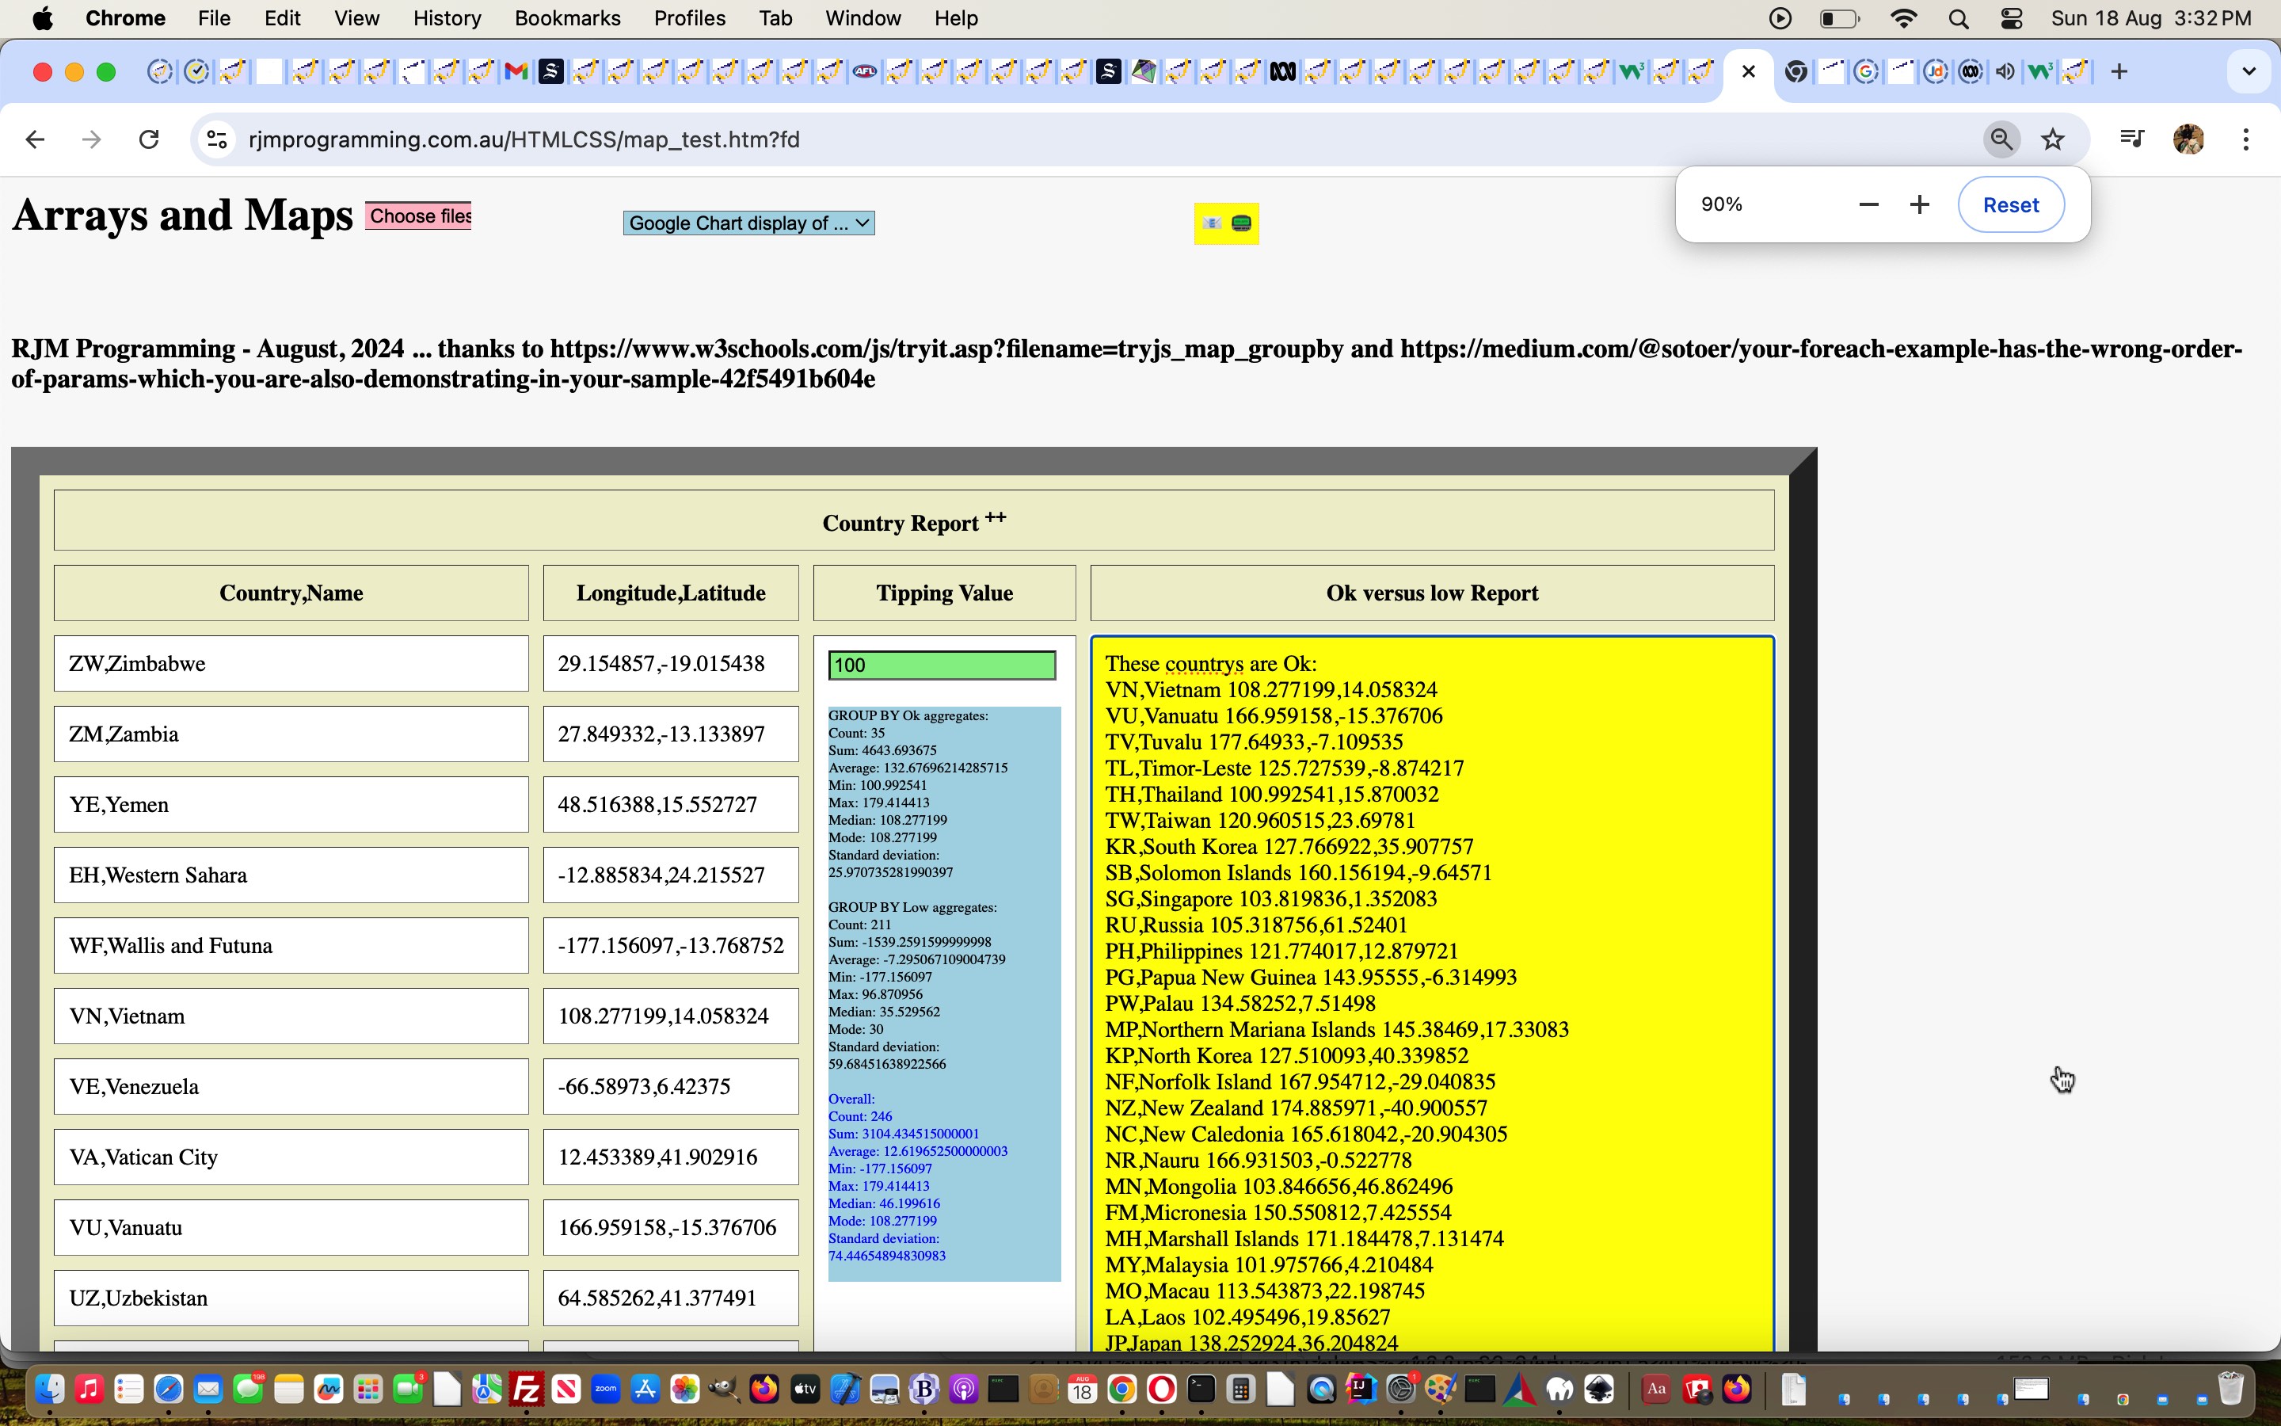
Task: Click the address bar URL
Action: [x=524, y=139]
